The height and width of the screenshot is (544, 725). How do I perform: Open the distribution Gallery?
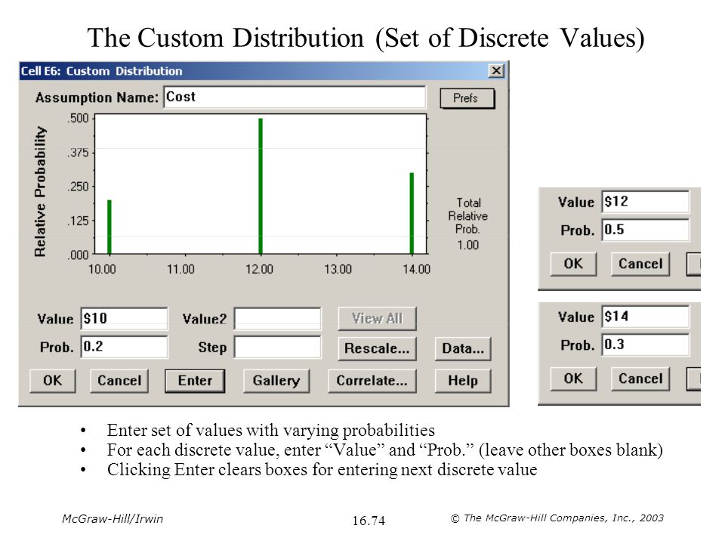276,381
